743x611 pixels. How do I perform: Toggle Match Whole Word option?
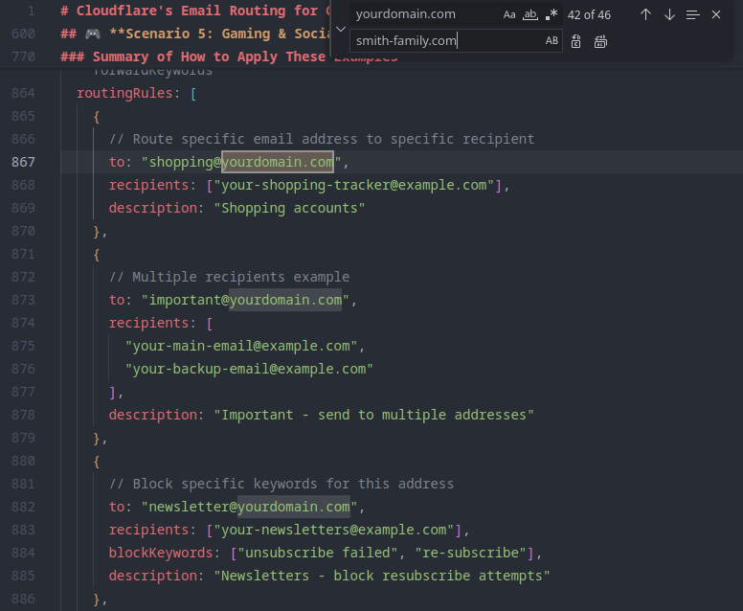[x=530, y=15]
